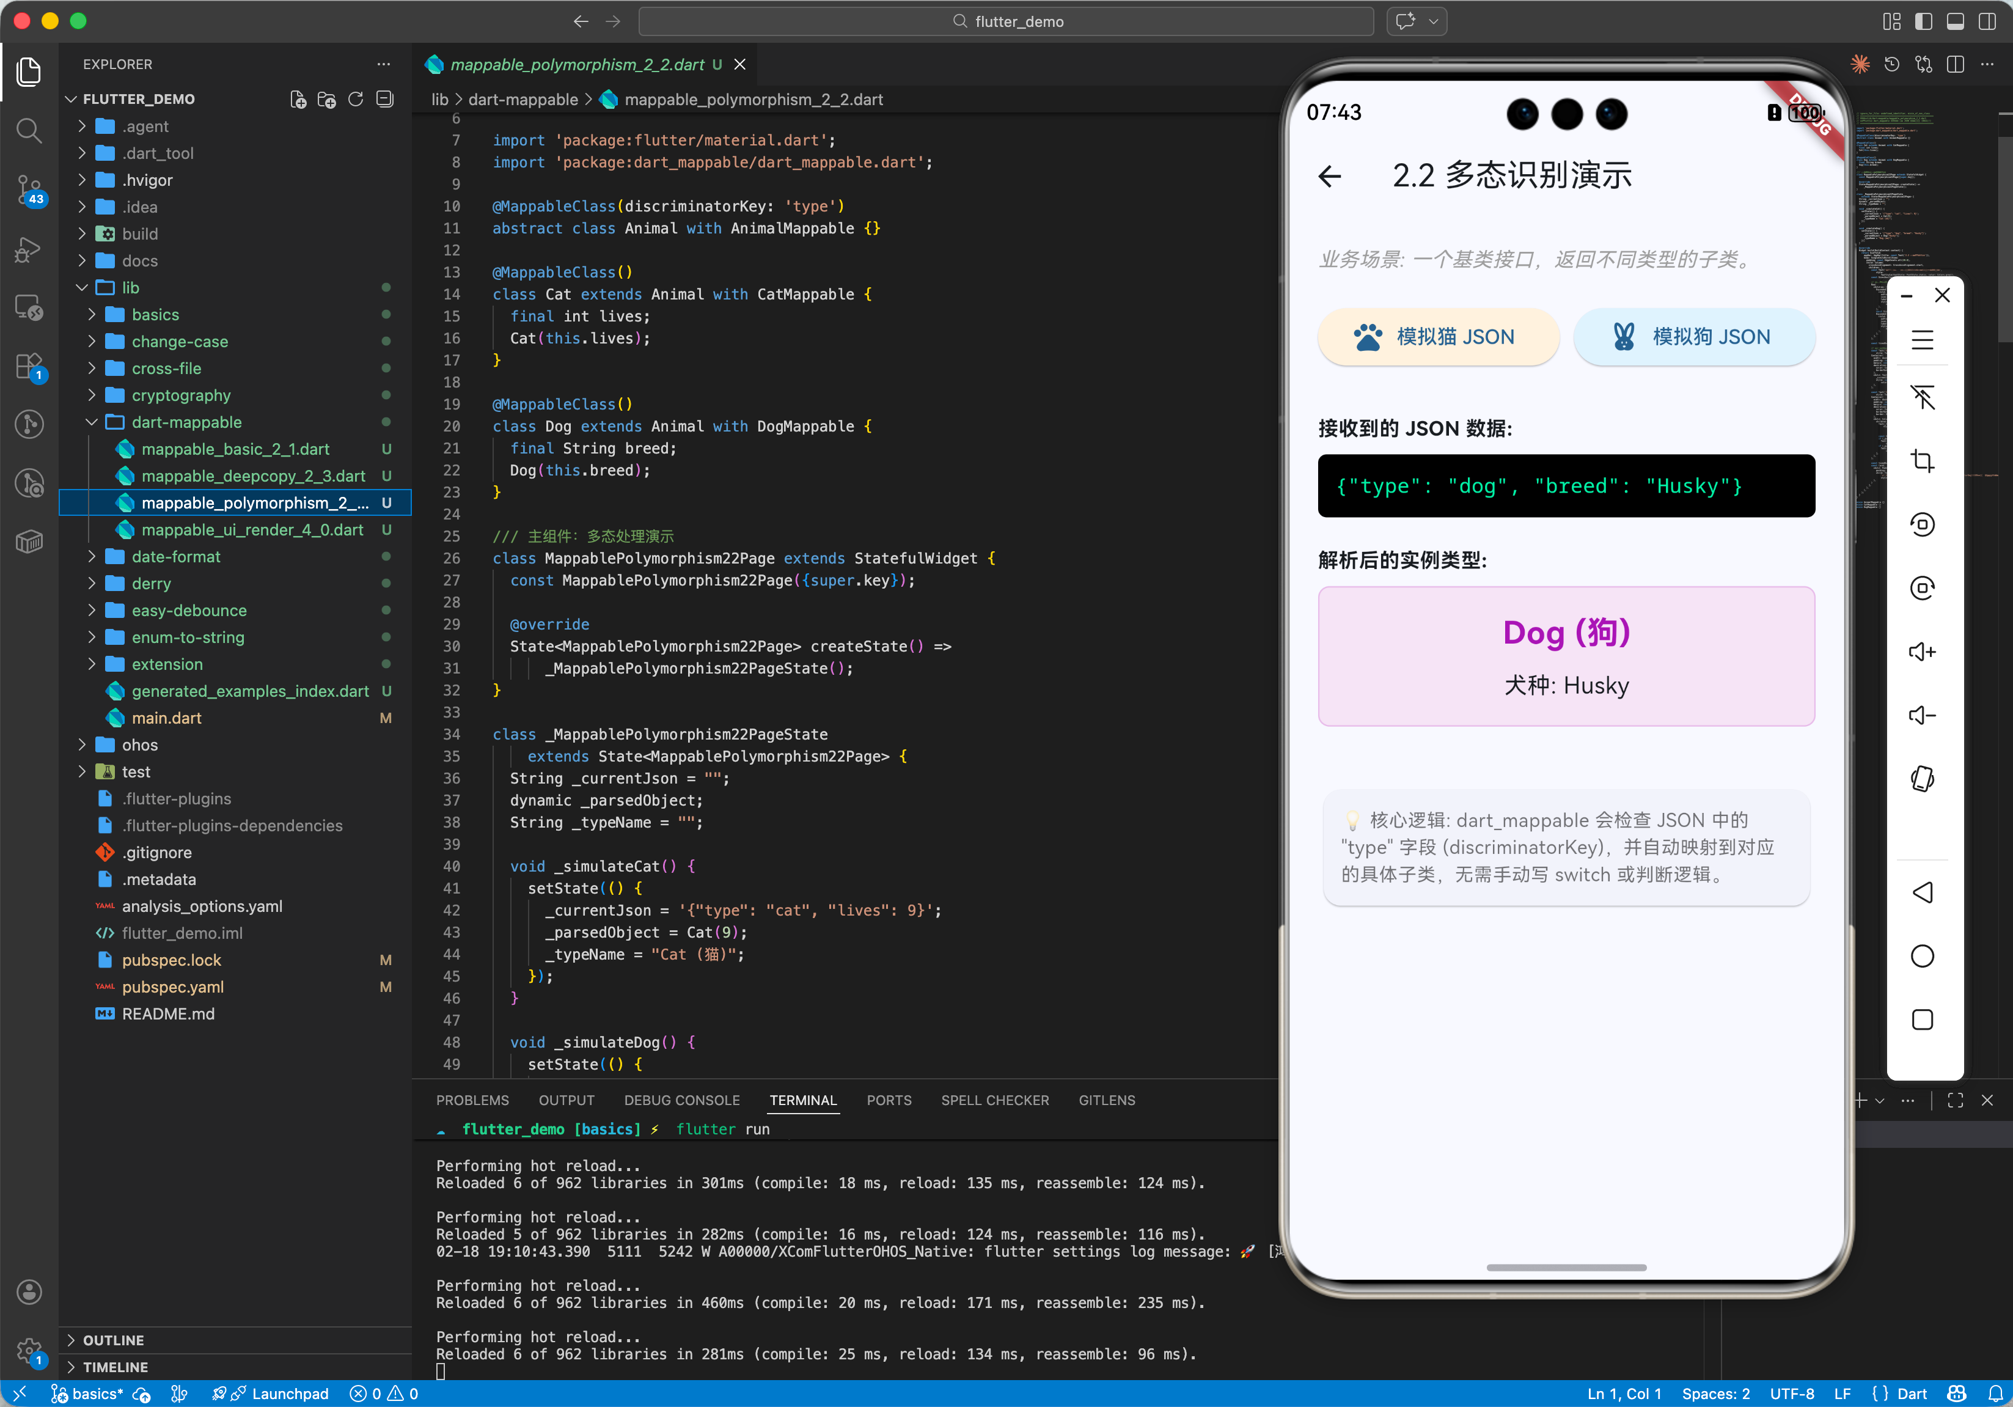
Task: Open the Manage settings gear
Action: [29, 1351]
